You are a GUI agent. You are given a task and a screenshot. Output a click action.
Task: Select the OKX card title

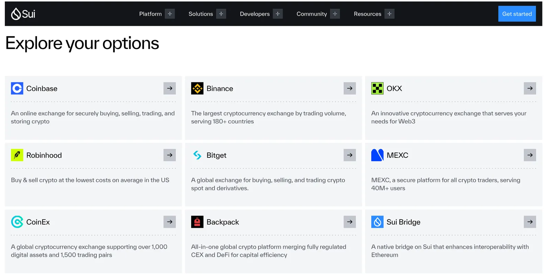394,88
